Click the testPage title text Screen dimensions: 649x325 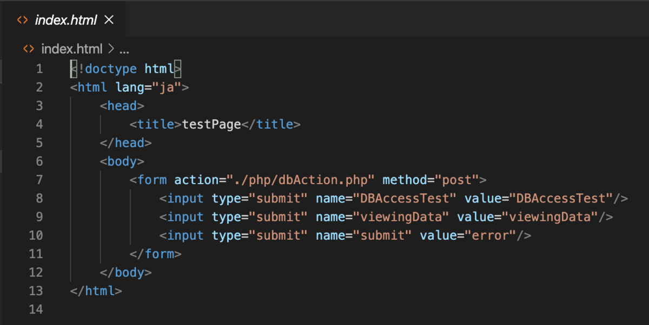coord(211,124)
